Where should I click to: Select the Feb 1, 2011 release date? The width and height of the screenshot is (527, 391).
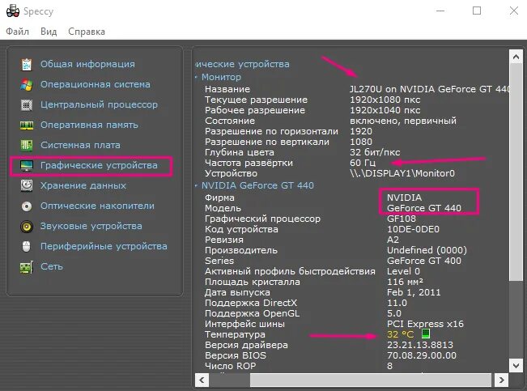(x=414, y=292)
